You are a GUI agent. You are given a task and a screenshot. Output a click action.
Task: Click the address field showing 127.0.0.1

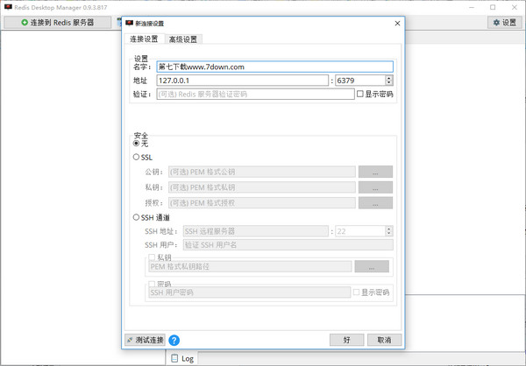(242, 81)
